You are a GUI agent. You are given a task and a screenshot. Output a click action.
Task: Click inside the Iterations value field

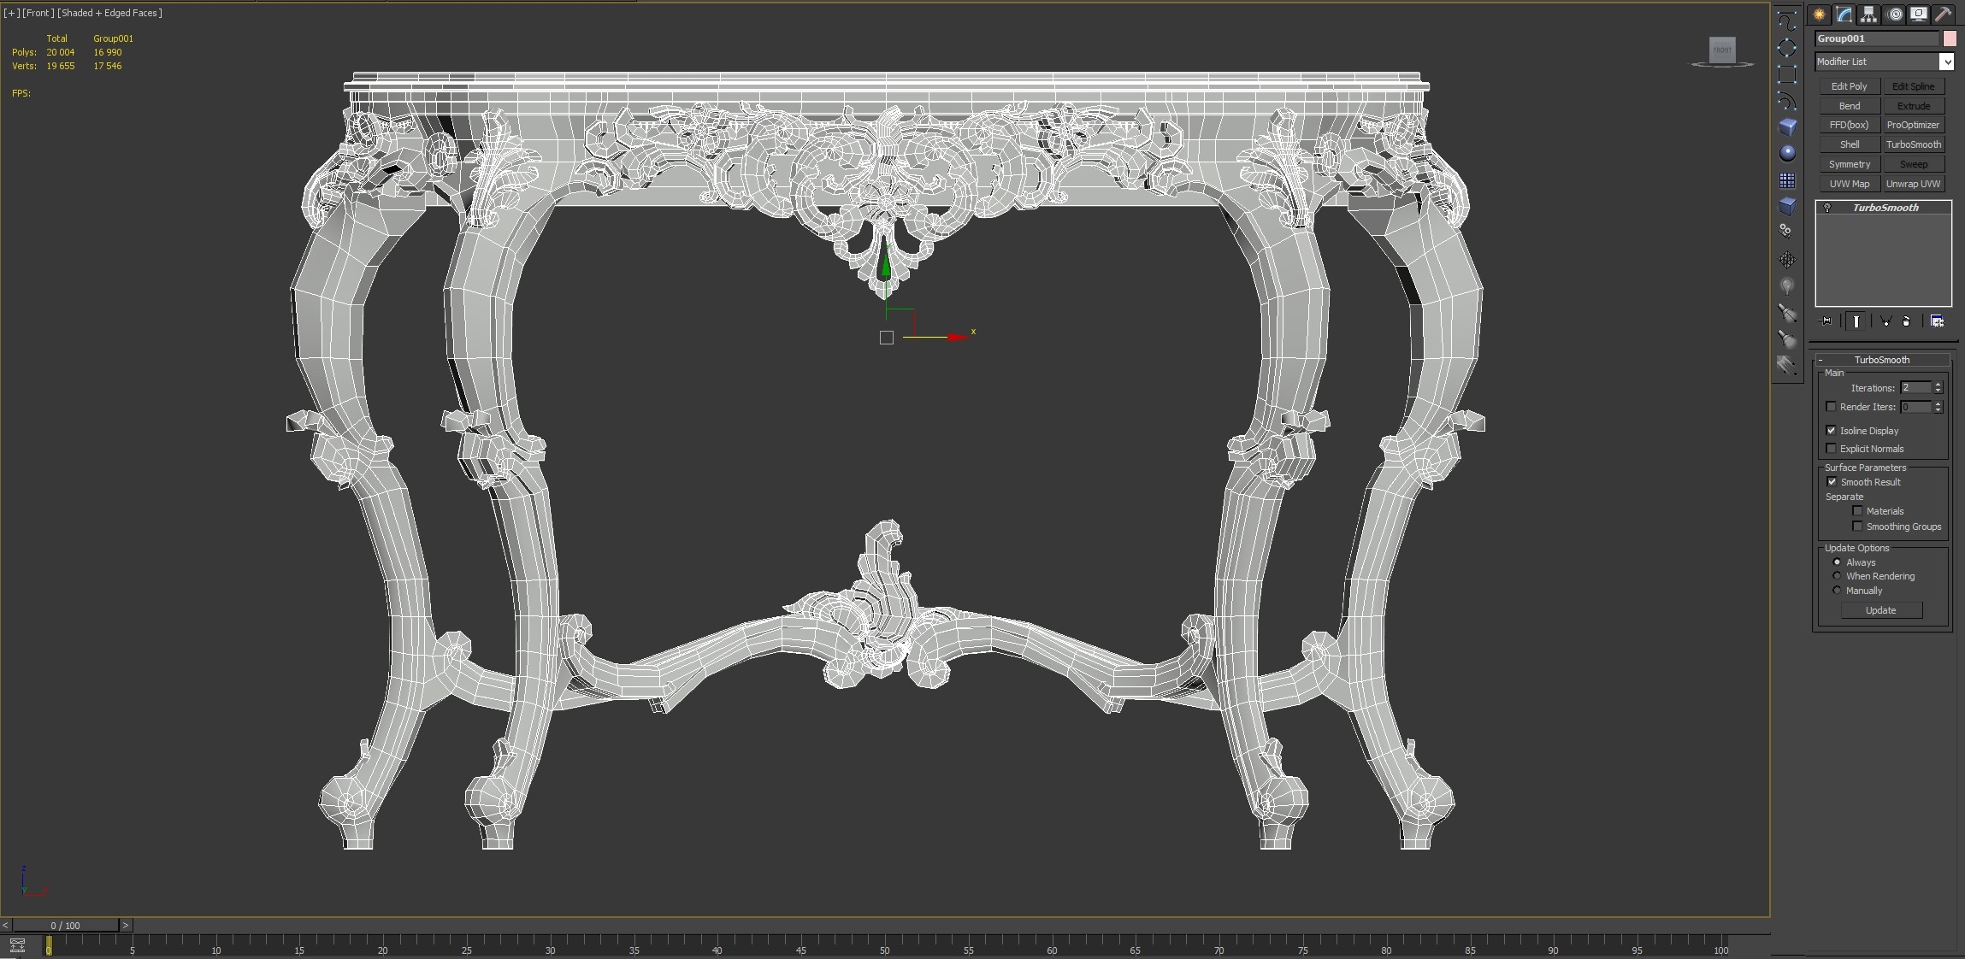tap(1915, 388)
